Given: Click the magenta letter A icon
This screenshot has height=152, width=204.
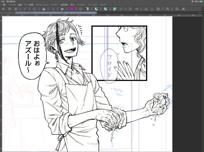Looking at the screenshot, I should [71, 9].
